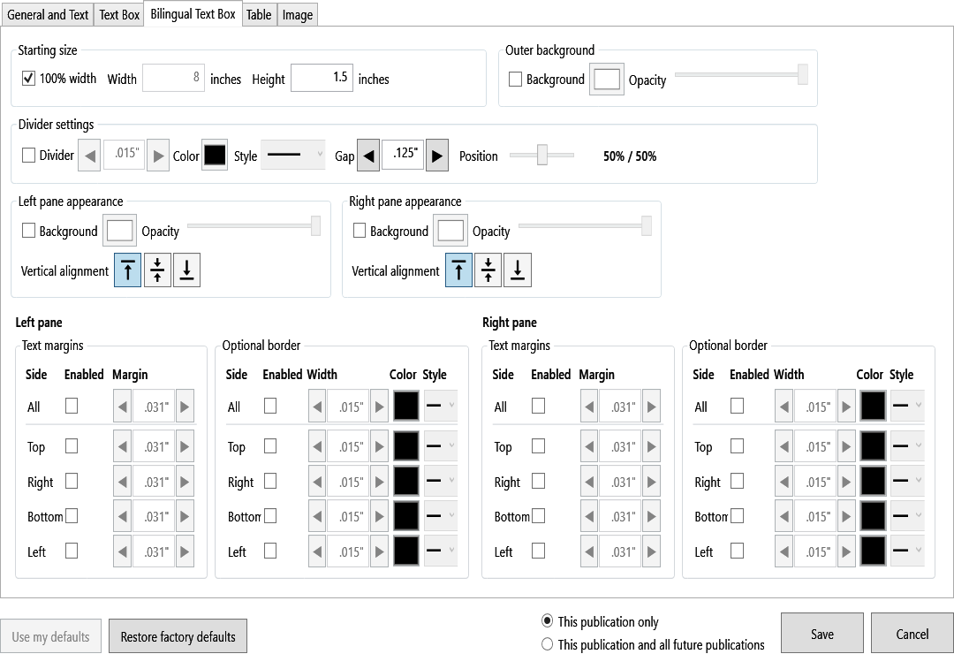Click the Gap value field
The width and height of the screenshot is (954, 654).
click(x=403, y=155)
